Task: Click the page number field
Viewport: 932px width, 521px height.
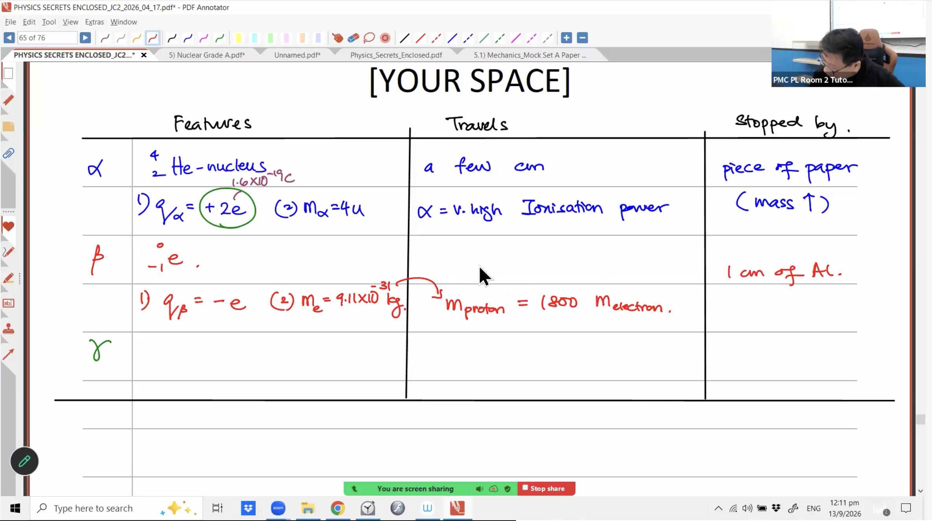Action: coord(47,38)
